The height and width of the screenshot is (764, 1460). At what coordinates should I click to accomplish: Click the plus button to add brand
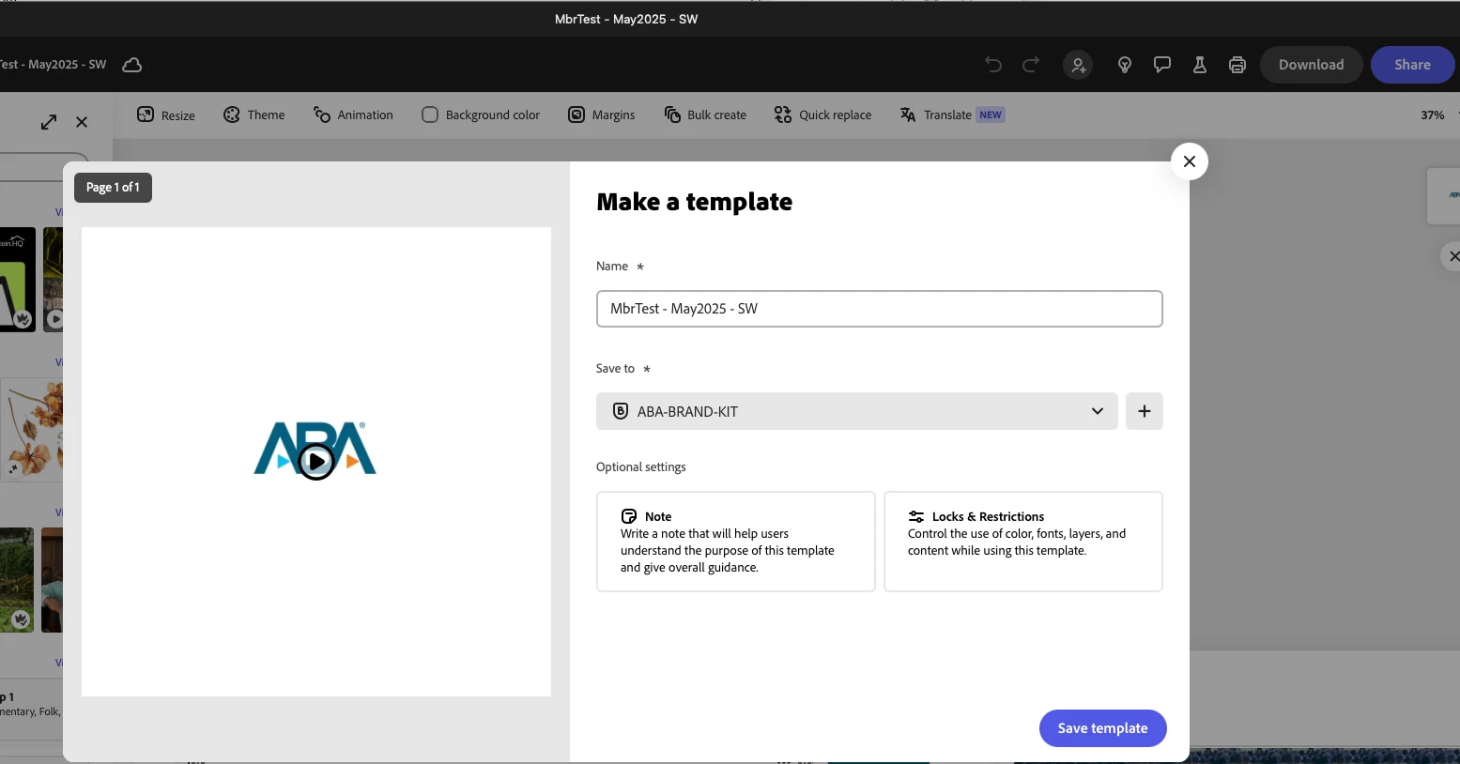pos(1145,411)
